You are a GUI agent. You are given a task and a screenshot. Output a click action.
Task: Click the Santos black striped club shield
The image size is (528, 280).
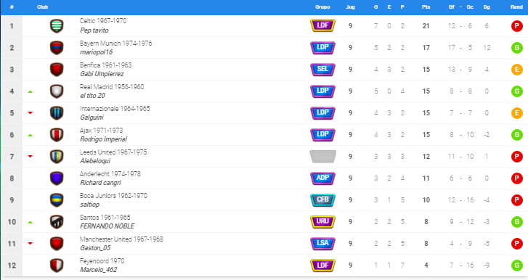tap(57, 222)
